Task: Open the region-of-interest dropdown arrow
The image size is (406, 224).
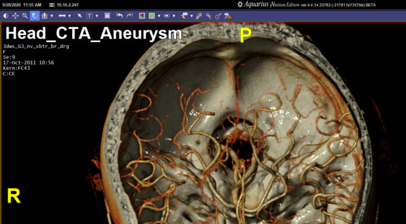Action: point(159,16)
